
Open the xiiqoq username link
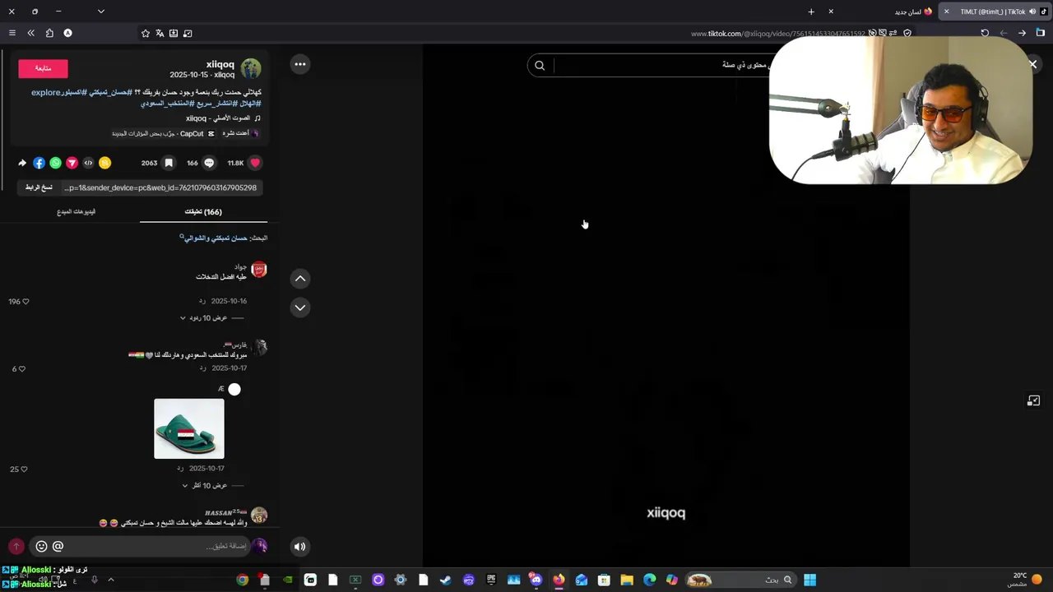pos(220,64)
